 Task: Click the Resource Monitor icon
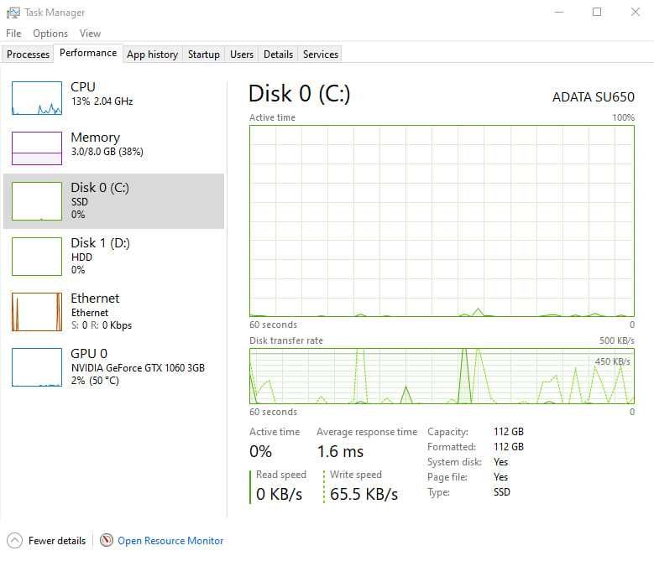point(107,540)
